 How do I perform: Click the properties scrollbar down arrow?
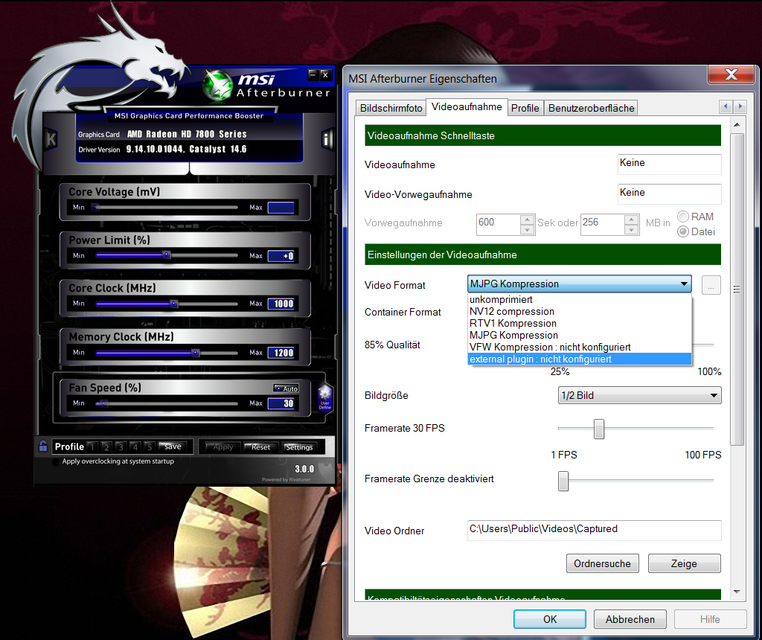(x=737, y=592)
